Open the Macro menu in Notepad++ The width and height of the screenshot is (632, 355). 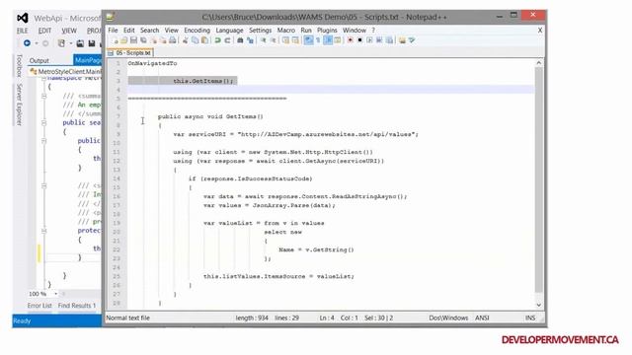286,31
